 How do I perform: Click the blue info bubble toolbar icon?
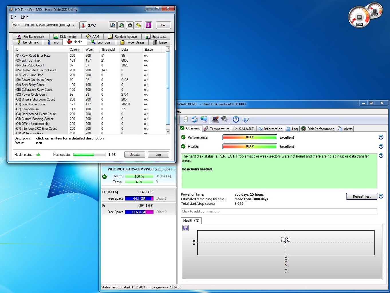pyautogui.click(x=245, y=119)
